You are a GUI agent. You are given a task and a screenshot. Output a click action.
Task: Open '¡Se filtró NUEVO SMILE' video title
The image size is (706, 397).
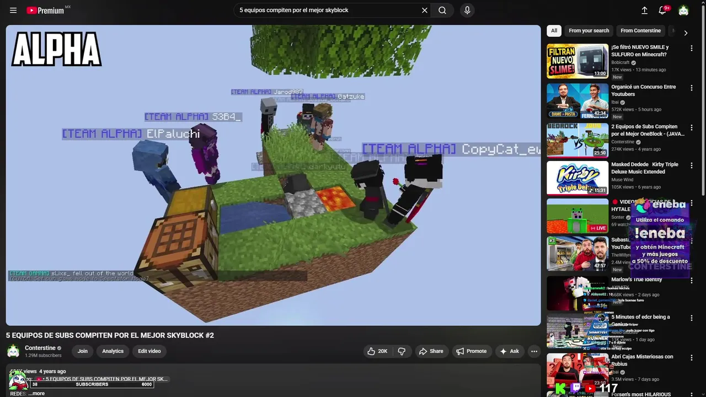(x=640, y=51)
